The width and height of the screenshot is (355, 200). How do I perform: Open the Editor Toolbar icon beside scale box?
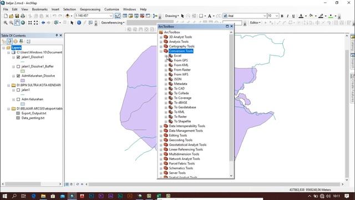click(x=118, y=16)
